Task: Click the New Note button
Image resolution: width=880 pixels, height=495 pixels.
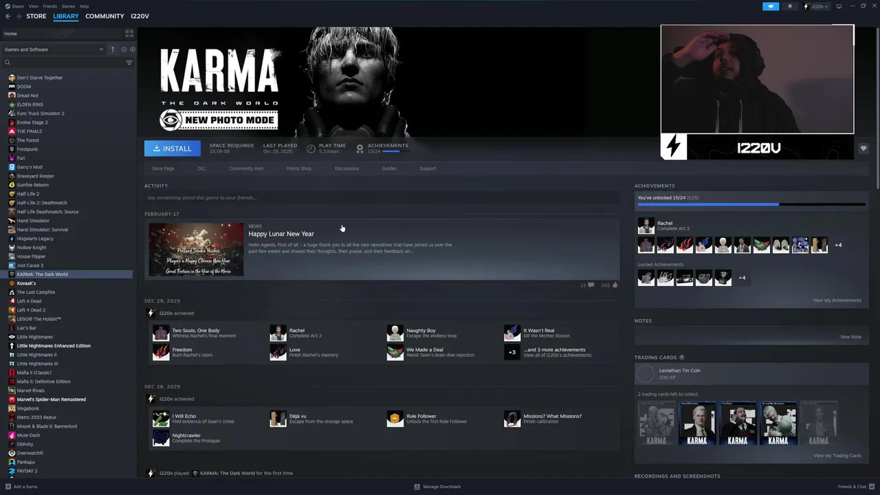Action: coord(851,337)
